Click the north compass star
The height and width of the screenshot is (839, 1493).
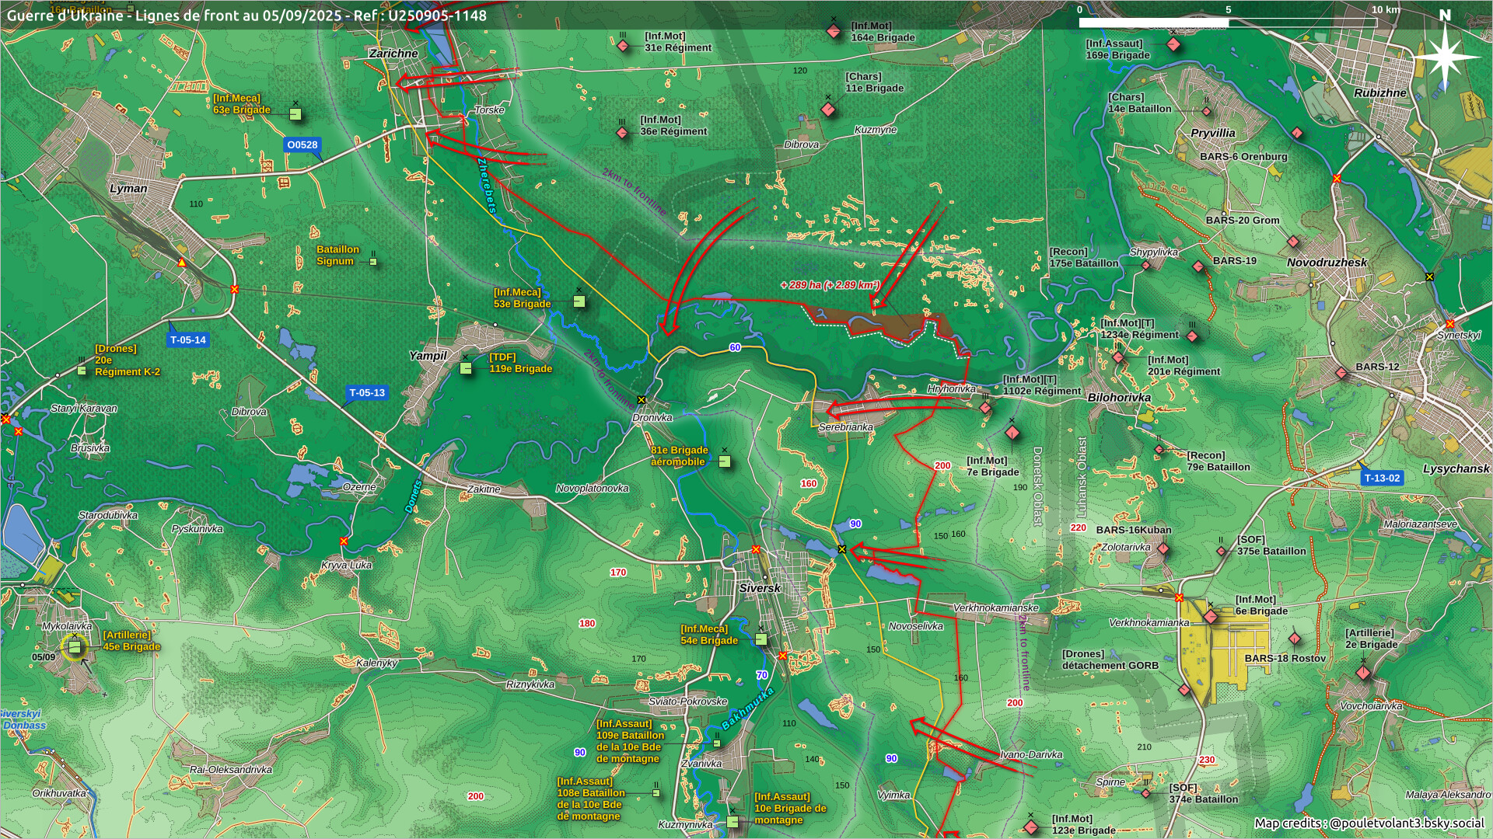pyautogui.click(x=1445, y=56)
